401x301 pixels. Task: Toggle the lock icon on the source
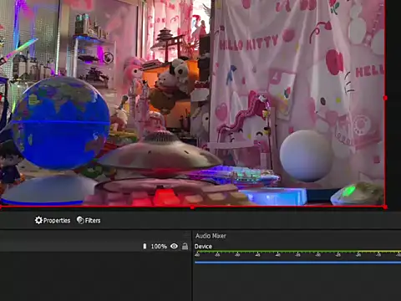coord(185,246)
